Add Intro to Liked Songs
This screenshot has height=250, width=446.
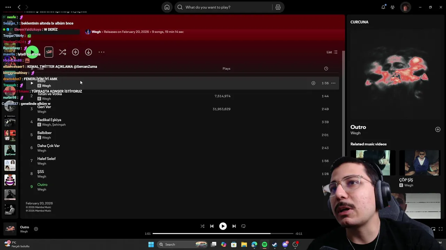pos(313,83)
